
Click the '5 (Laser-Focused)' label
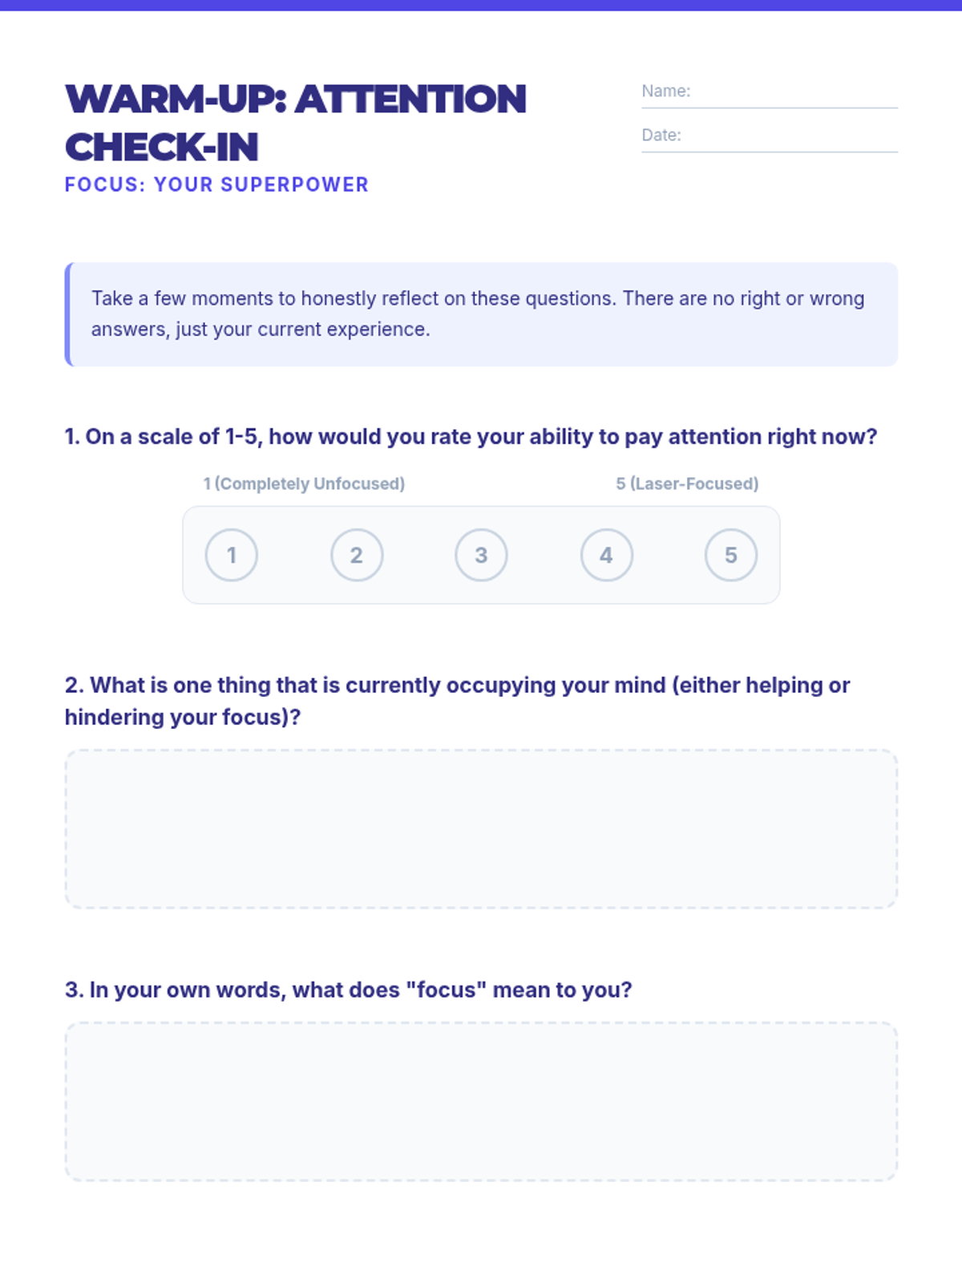[687, 484]
